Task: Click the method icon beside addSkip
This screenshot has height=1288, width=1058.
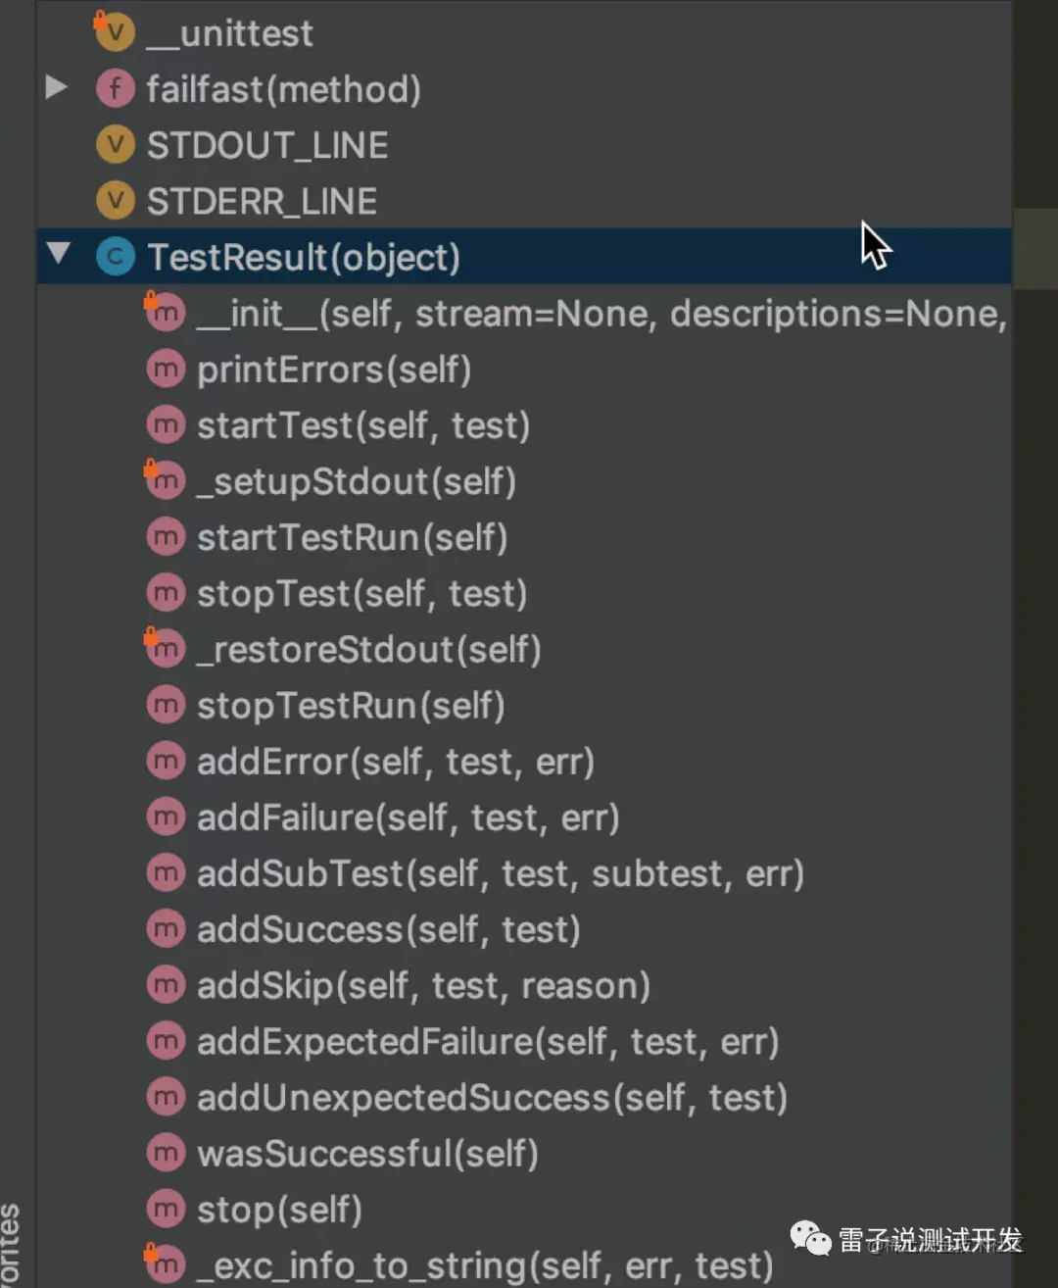Action: point(166,985)
